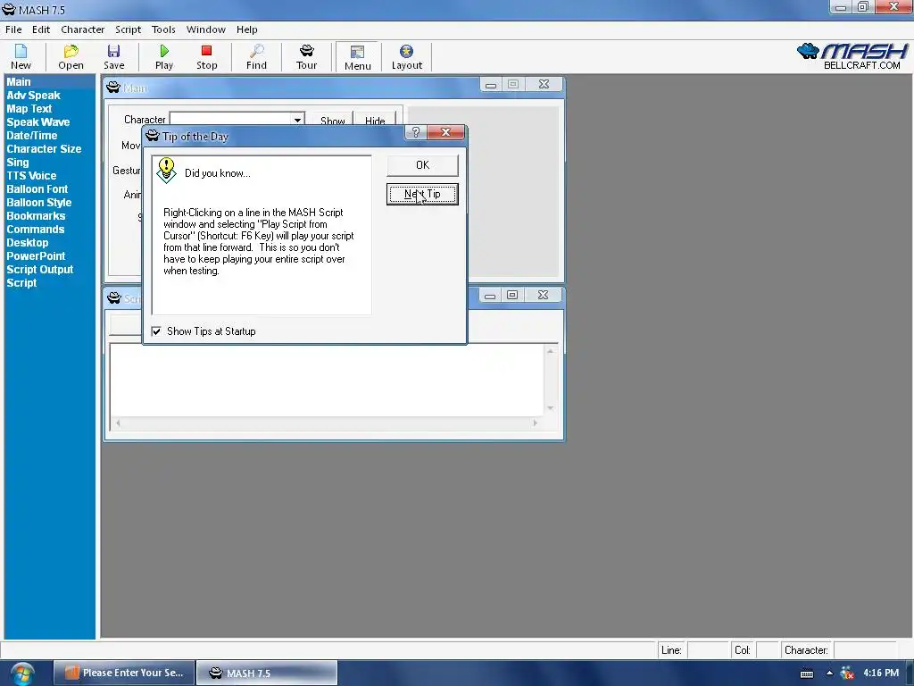Click the Next Tip button
The width and height of the screenshot is (914, 686).
tap(422, 194)
